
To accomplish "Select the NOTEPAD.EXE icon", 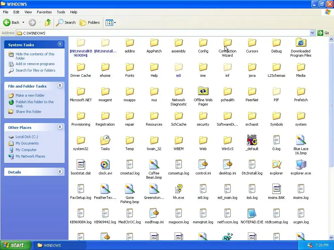I will click(x=252, y=213).
